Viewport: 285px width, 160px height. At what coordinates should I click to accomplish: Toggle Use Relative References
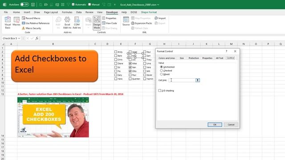click(x=36, y=23)
